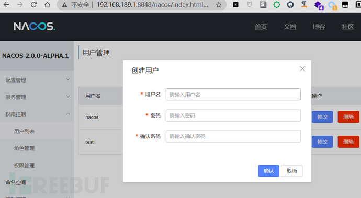This screenshot has height=198, width=361.
Task: Confirm user creation with 确认
Action: tap(268, 171)
